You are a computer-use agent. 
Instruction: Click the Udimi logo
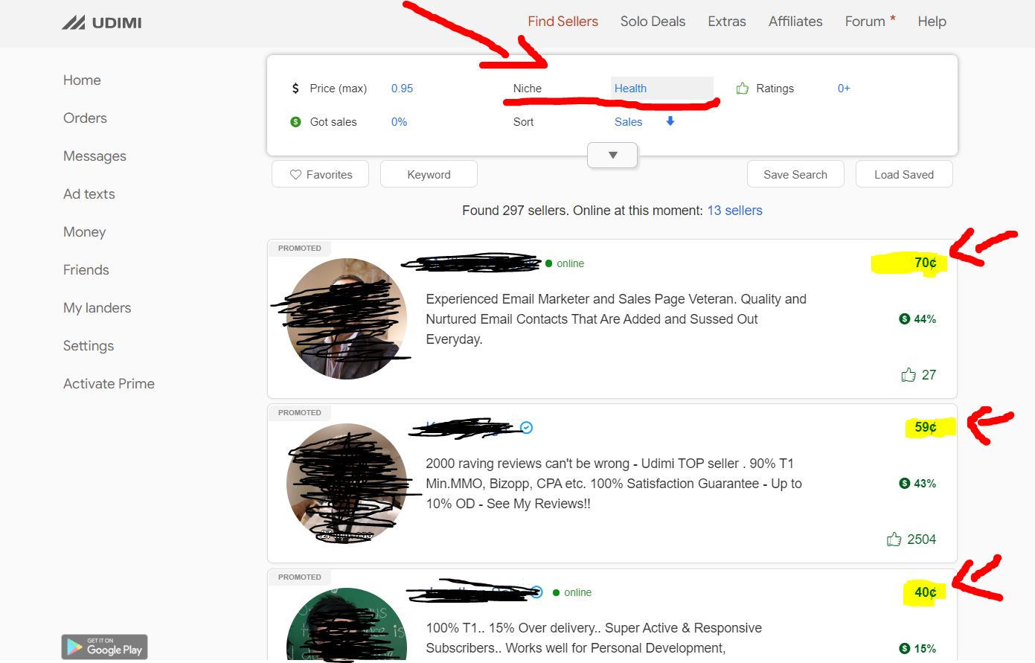coord(101,22)
